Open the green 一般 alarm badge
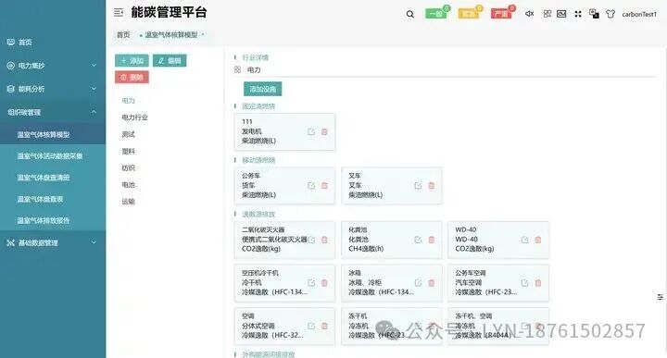The width and height of the screenshot is (667, 358). point(436,14)
